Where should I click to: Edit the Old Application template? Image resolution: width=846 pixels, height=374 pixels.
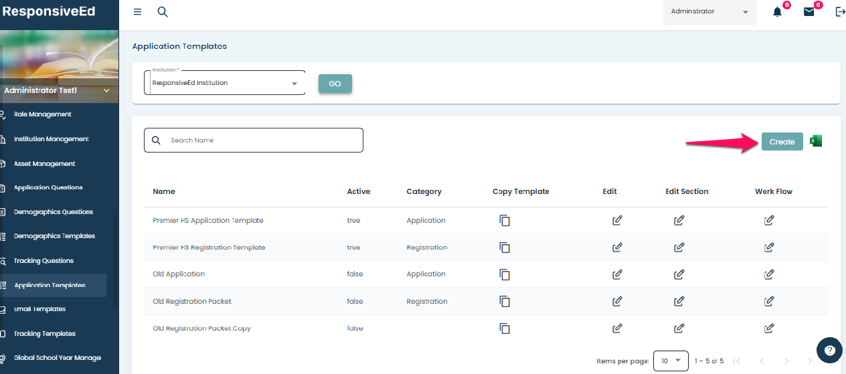pyautogui.click(x=617, y=274)
